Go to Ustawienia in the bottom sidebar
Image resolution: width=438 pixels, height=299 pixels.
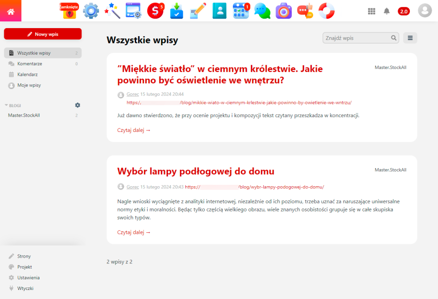tap(29, 278)
